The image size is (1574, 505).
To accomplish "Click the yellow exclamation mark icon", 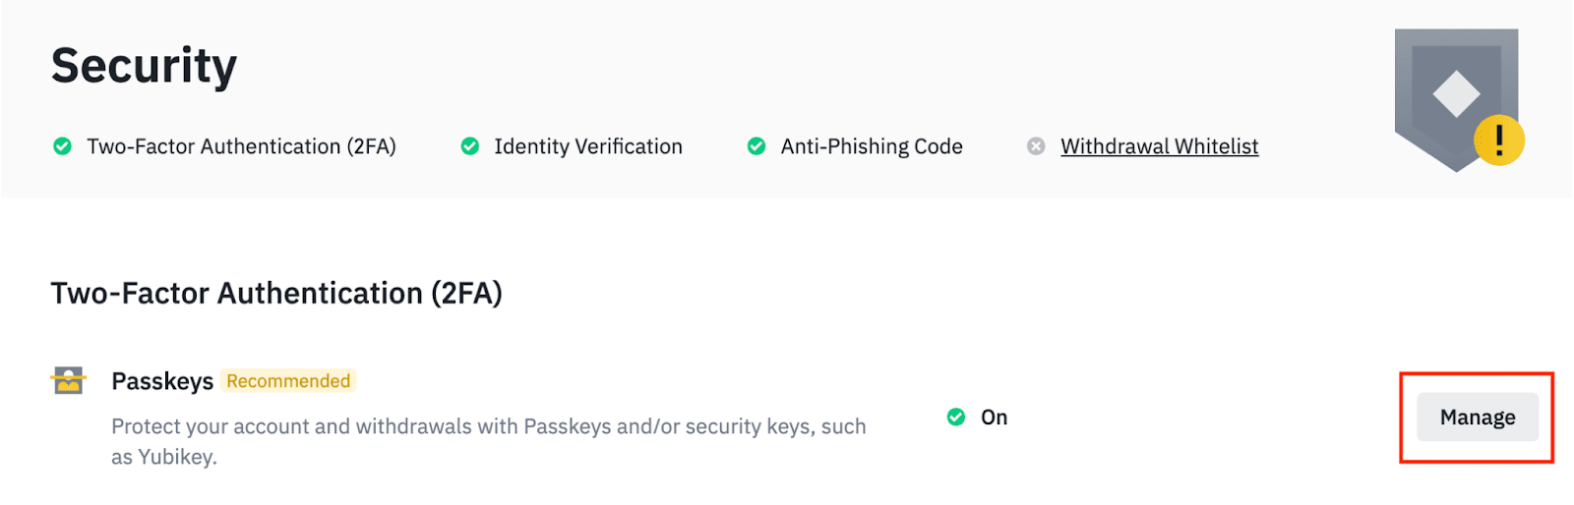I will tap(1498, 140).
